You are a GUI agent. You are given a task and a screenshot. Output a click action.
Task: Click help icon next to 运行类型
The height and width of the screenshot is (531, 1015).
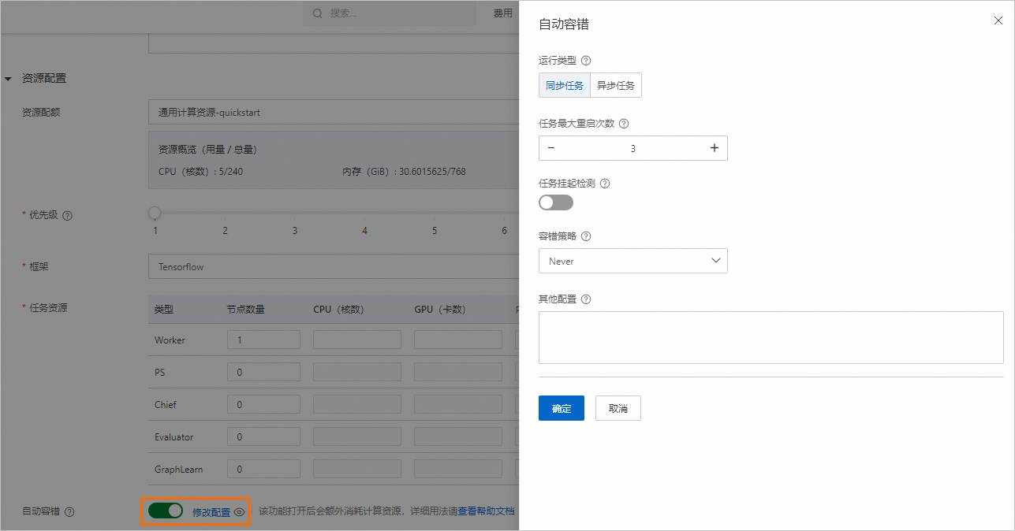(x=586, y=61)
